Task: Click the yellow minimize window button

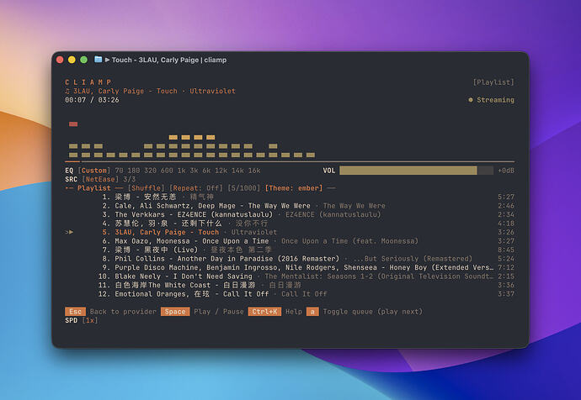Action: pos(72,60)
